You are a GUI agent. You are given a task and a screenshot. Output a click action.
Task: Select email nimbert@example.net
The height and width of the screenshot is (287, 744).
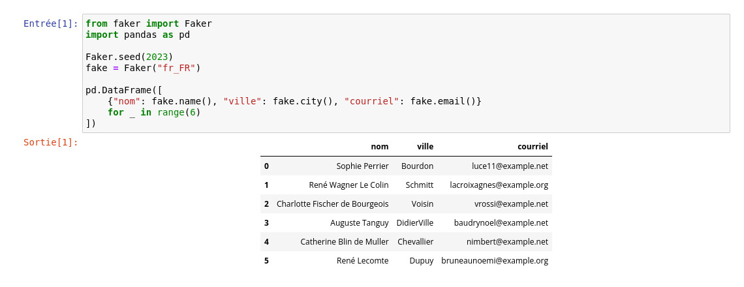click(x=507, y=242)
